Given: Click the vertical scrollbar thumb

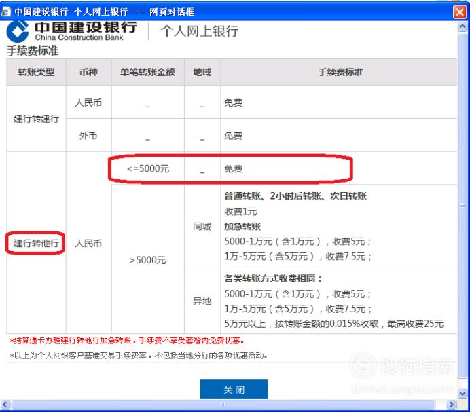Looking at the screenshot, I should click(463, 206).
